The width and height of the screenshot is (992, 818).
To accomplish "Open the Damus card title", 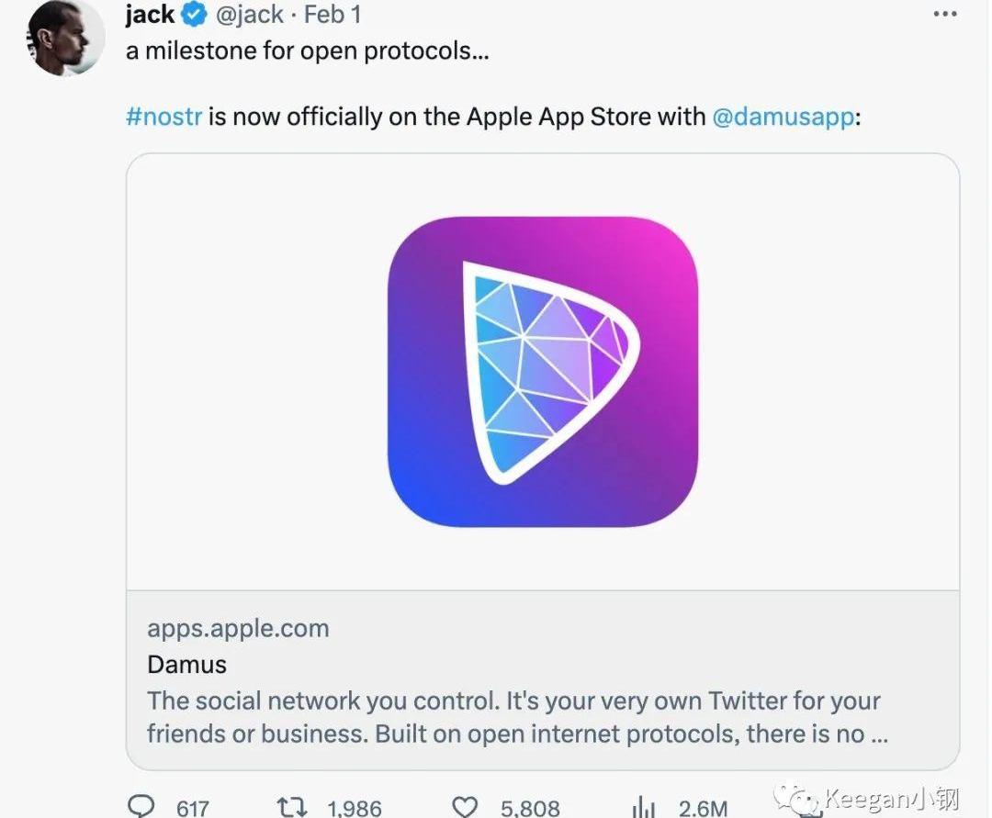I will (186, 664).
